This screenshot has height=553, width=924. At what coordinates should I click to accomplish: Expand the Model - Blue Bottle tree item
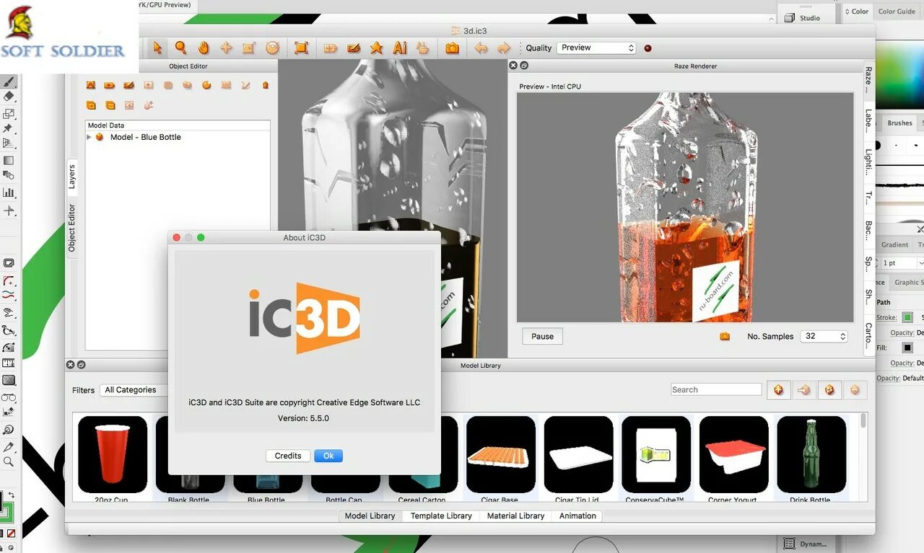(x=90, y=137)
